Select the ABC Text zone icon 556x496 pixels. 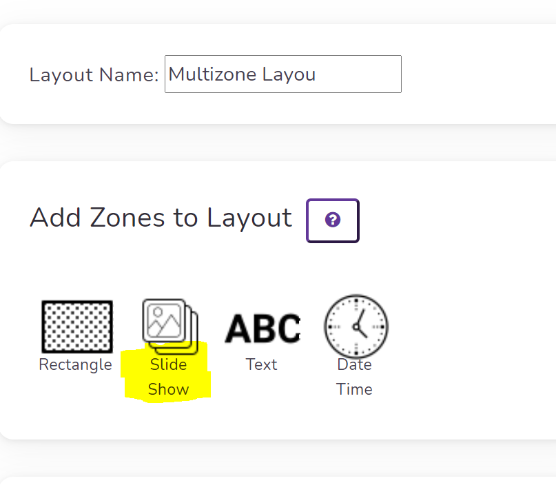coord(262,329)
